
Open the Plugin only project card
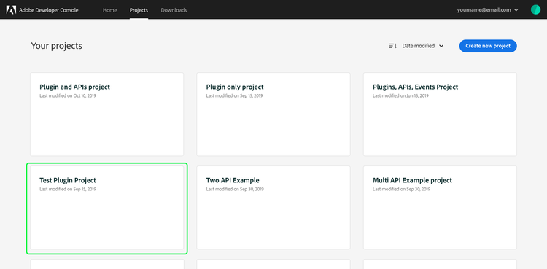coord(273,114)
